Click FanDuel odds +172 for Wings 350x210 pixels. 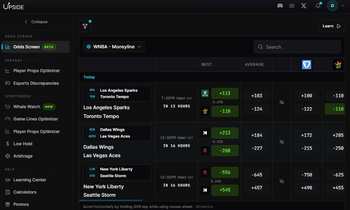click(307, 135)
